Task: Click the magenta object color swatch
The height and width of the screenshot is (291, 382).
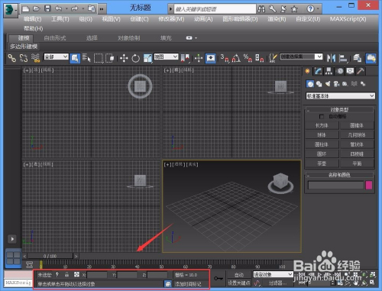Action: 369,185
